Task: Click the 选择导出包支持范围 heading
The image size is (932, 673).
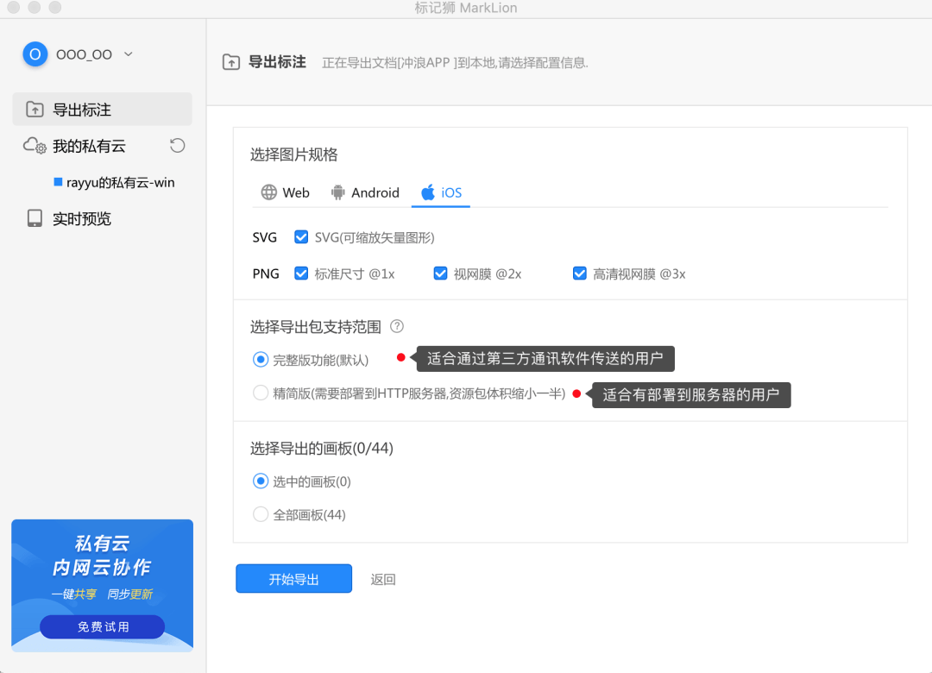Action: [x=316, y=327]
